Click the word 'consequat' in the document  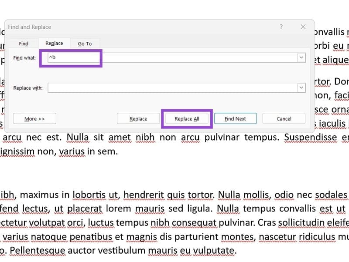pos(194,223)
